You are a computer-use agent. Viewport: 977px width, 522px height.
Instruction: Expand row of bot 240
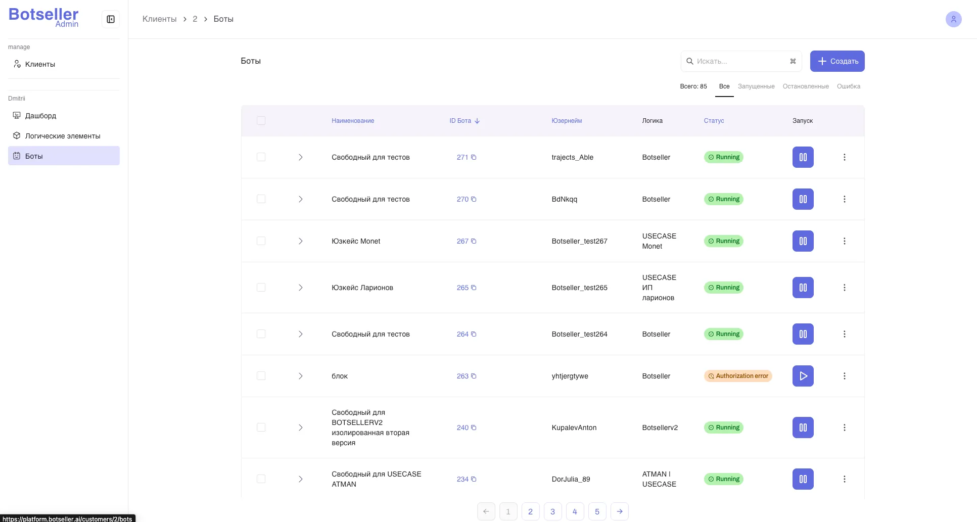coord(300,428)
